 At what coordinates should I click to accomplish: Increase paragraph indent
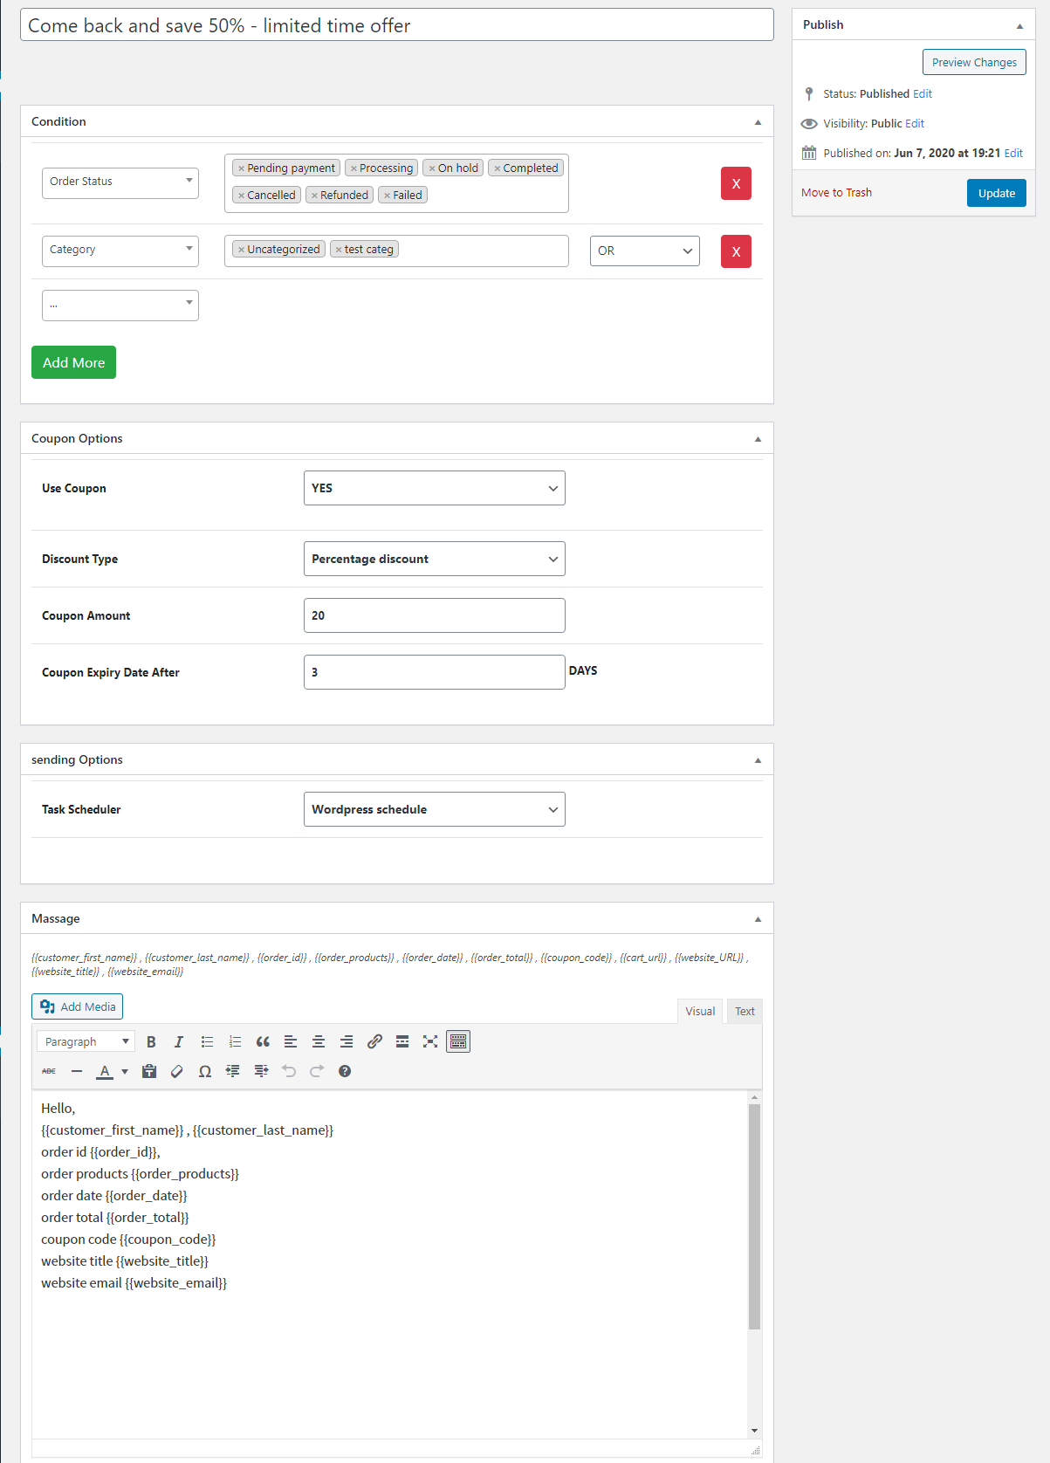pos(261,1071)
